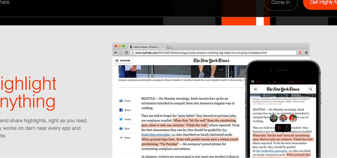The height and width of the screenshot is (158, 337).
Task: Click the red Highly exclamation extension icon in browser toolbar
Action: [x=300, y=53]
